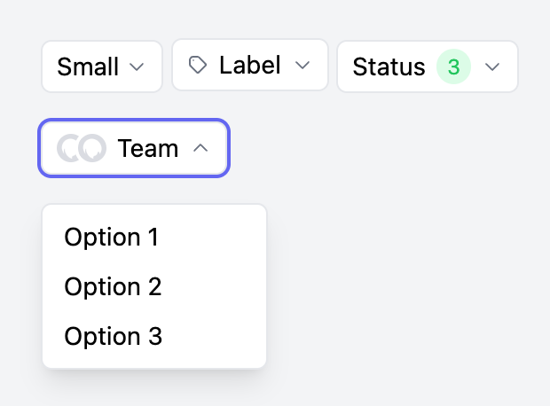Click the Team text label

tap(148, 148)
